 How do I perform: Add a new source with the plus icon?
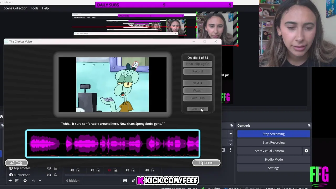[x=10, y=181]
